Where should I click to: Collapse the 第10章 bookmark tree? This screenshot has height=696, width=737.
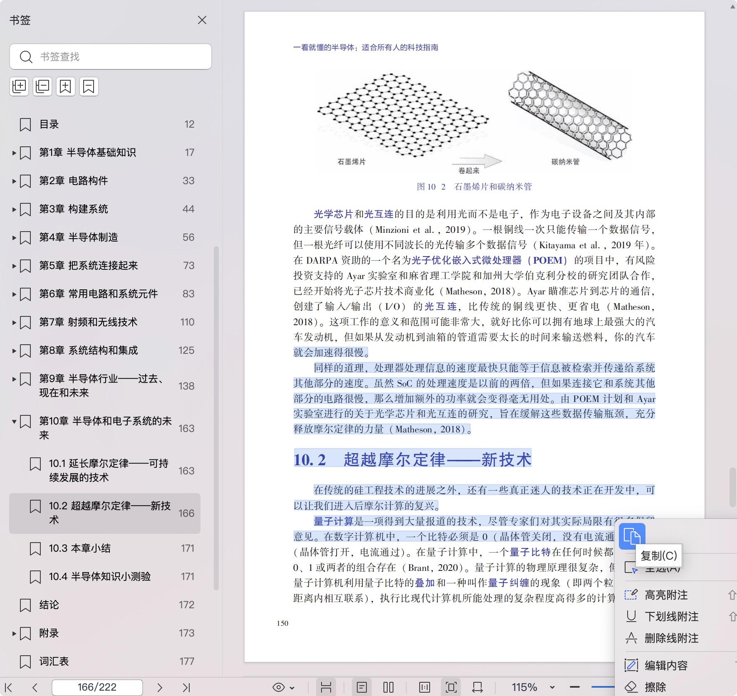pyautogui.click(x=14, y=422)
